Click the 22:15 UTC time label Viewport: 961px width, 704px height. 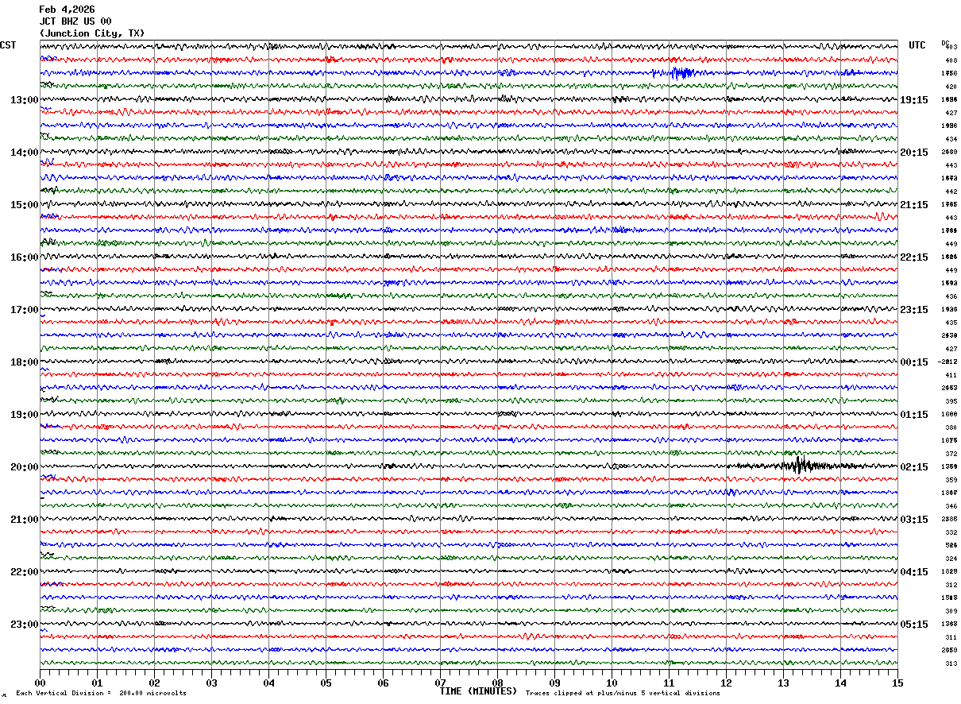click(914, 257)
